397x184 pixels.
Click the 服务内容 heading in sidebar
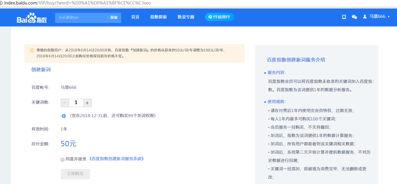tap(277, 73)
